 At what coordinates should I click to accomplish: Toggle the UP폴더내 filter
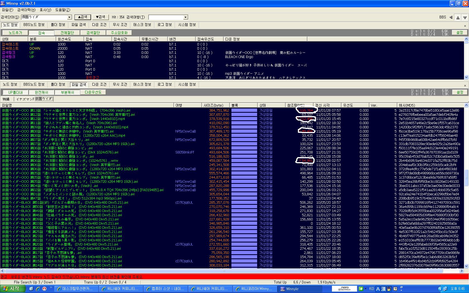tap(15, 92)
